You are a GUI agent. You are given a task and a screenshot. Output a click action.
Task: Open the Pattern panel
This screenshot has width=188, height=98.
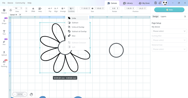(4, 11)
